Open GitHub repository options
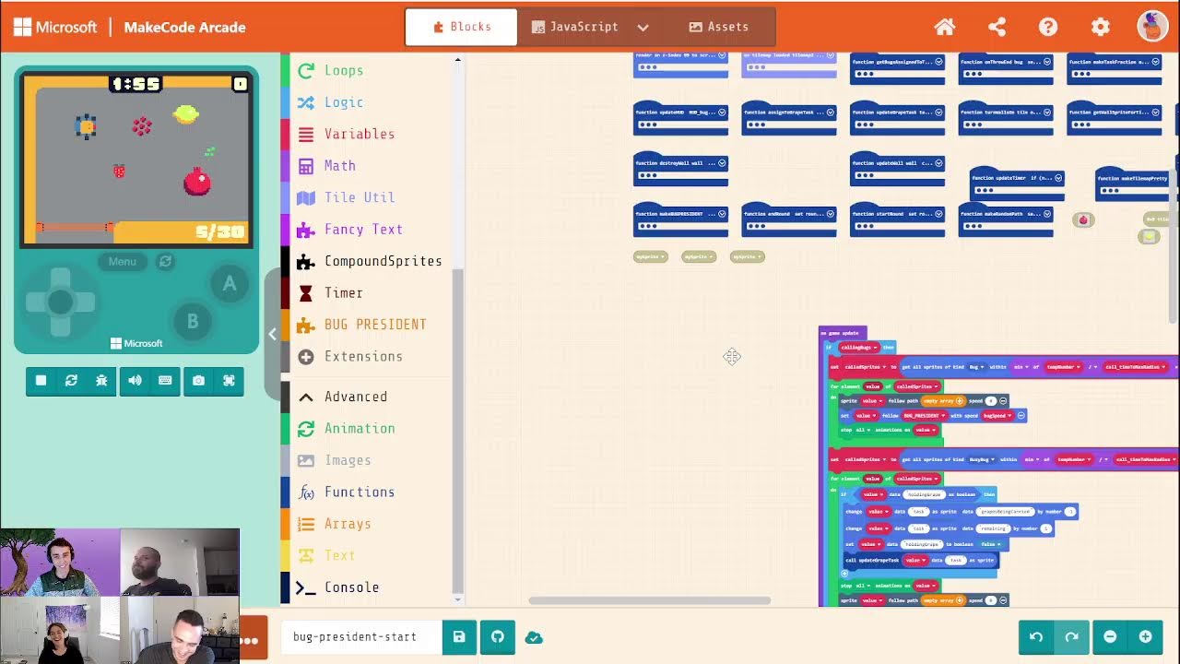 tap(498, 637)
